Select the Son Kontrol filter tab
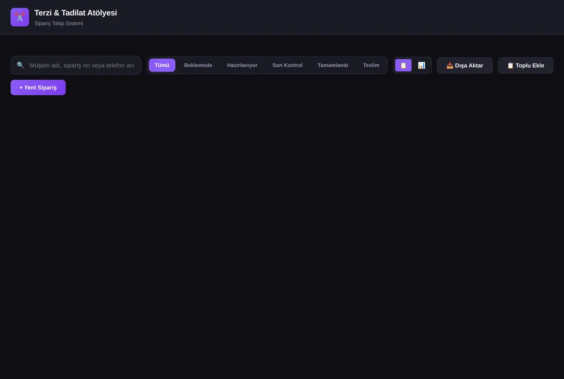This screenshot has height=379, width=564. tap(288, 65)
